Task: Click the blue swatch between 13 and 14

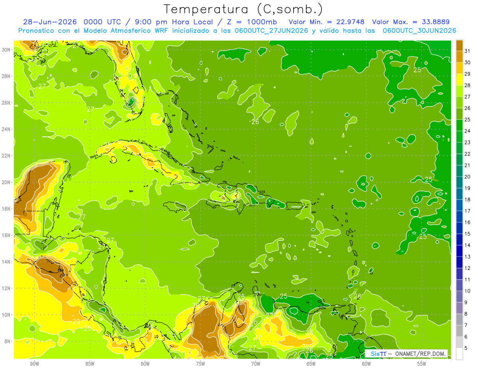Action: 459,251
